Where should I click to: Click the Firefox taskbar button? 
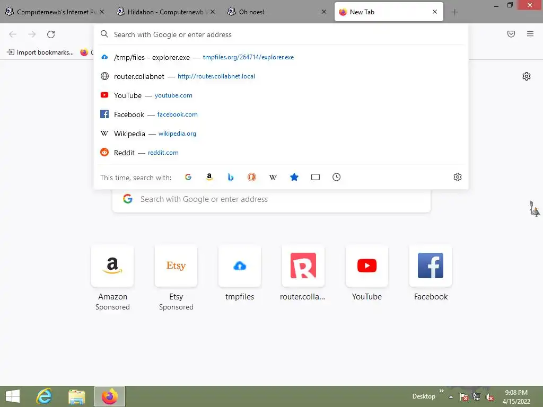[109, 396]
